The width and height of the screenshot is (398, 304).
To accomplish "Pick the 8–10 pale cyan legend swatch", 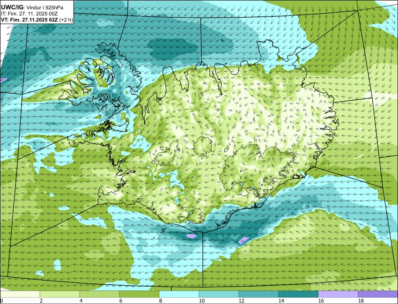I will (x=179, y=294).
